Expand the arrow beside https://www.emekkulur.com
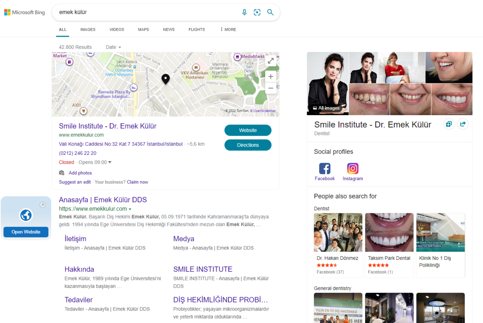 tap(130, 209)
